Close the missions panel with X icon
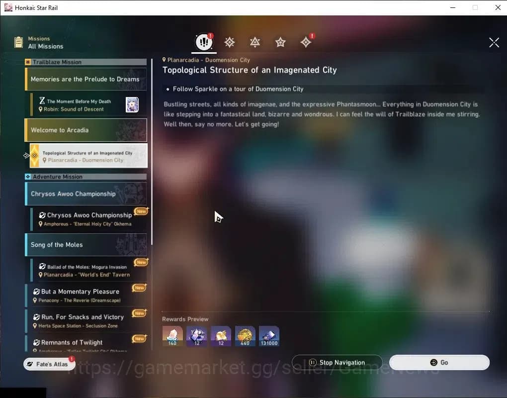The image size is (507, 398). click(x=494, y=42)
